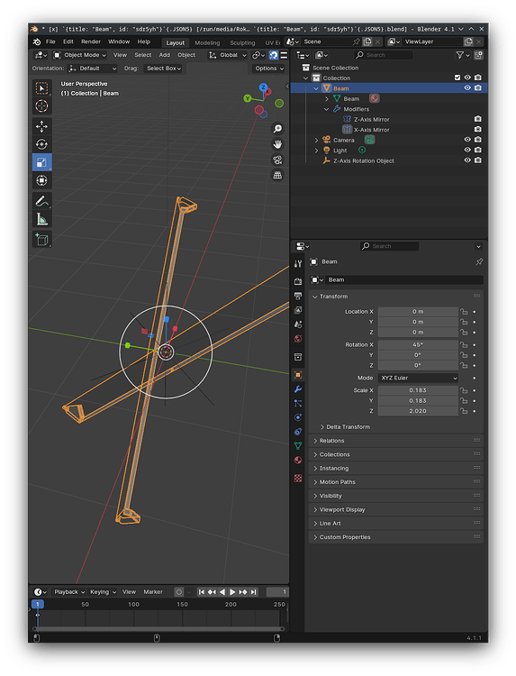The image size is (516, 676).
Task: Pick the Measure tool
Action: coord(41,219)
